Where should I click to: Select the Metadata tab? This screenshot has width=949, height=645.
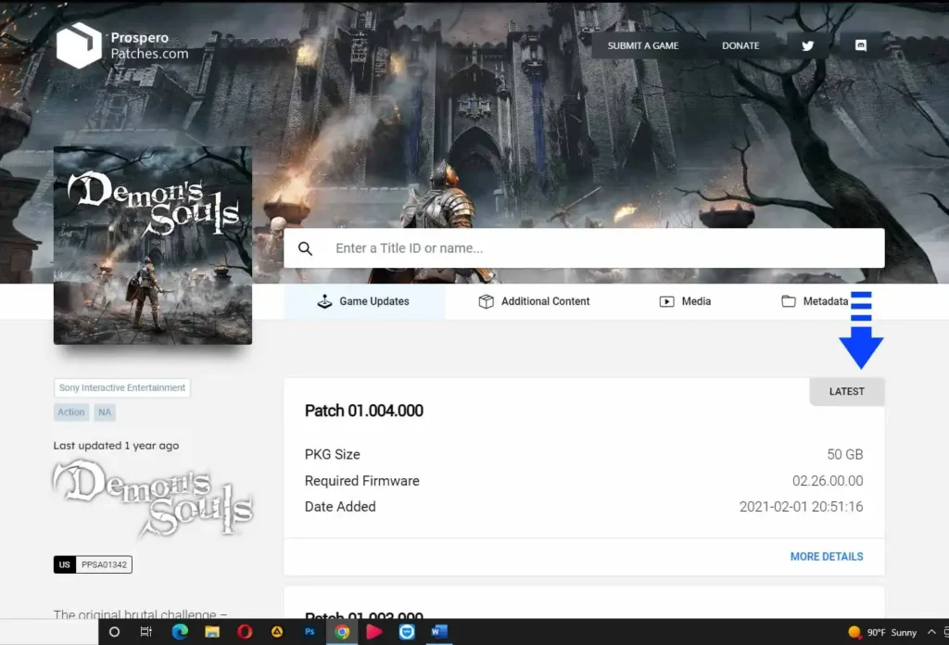coord(815,301)
